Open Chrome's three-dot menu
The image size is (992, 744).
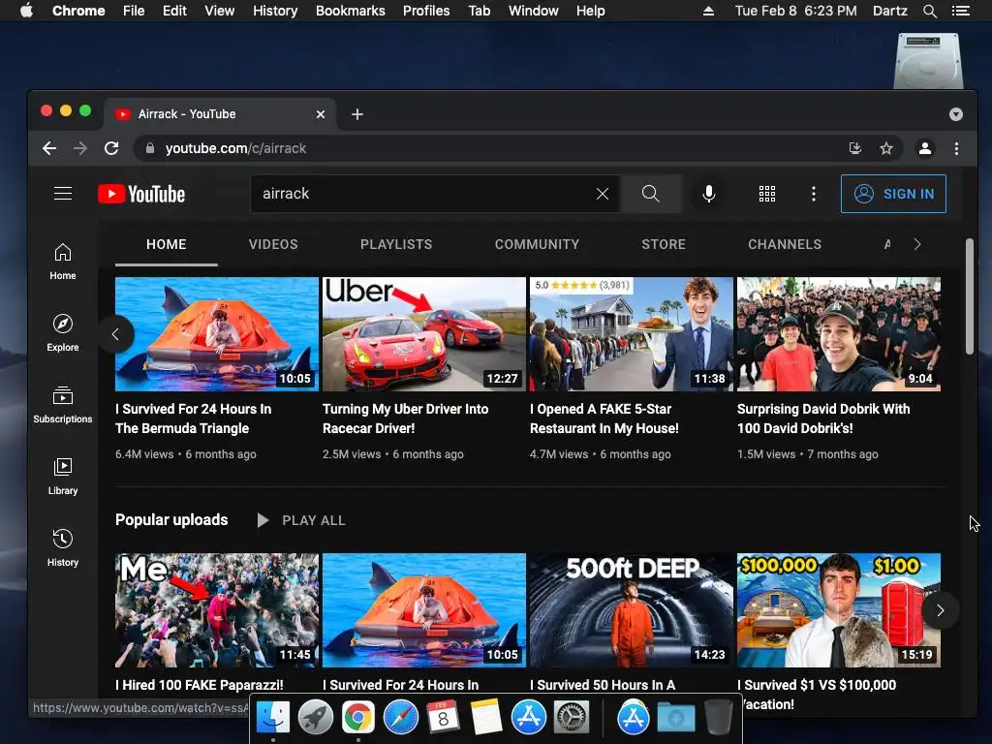click(x=956, y=148)
